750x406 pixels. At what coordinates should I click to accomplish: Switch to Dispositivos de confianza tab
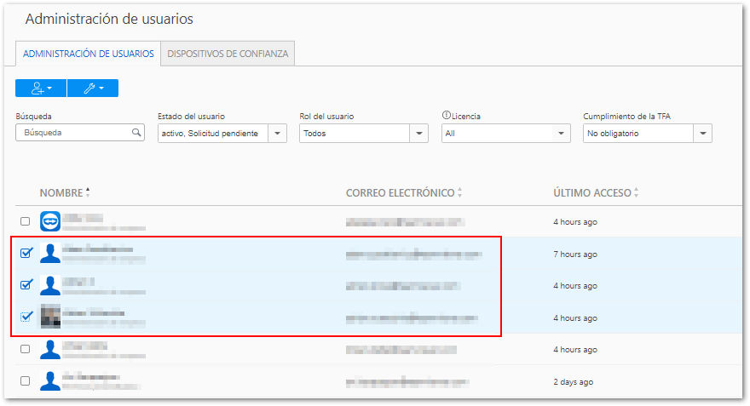click(x=228, y=54)
